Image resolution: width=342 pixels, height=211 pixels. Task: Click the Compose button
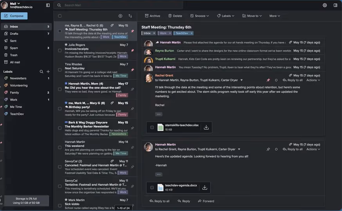click(14, 16)
